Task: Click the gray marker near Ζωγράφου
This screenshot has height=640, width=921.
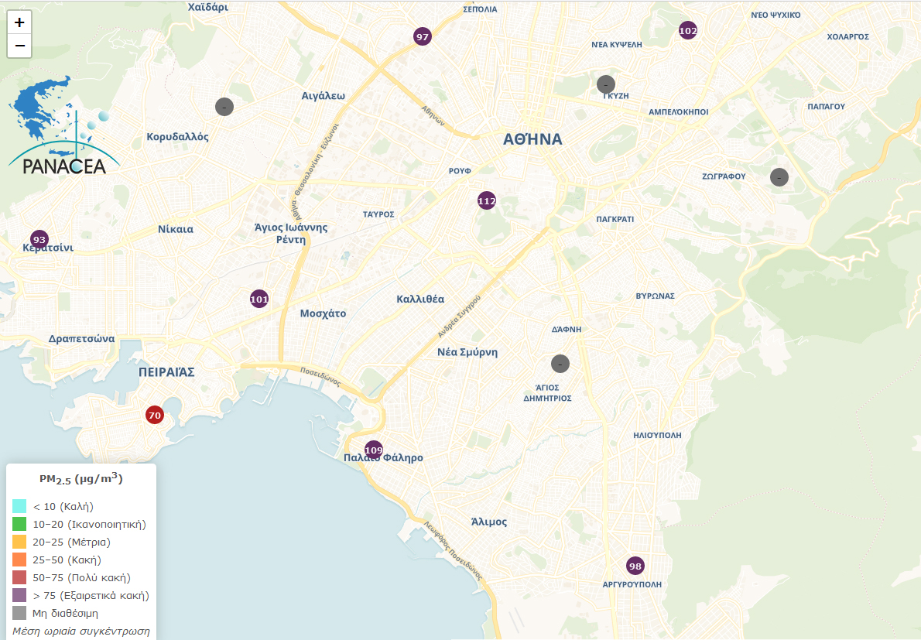Action: point(779,176)
